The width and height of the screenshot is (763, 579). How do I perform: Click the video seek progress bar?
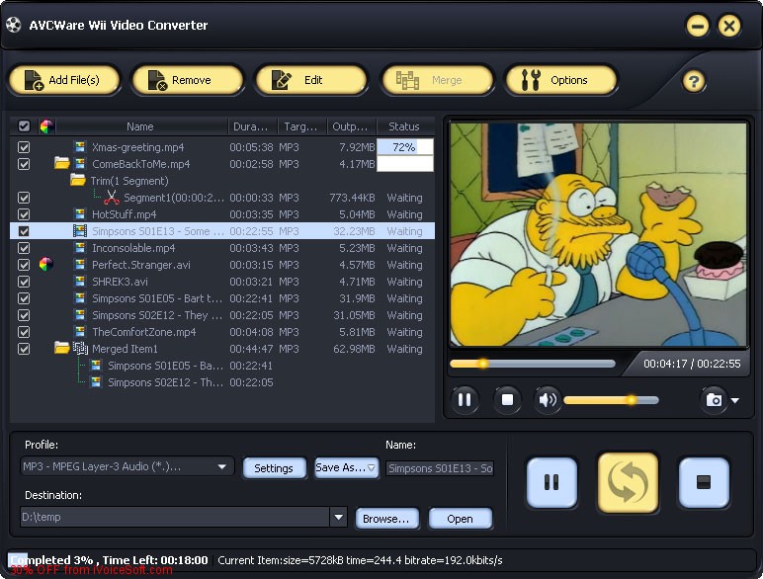coord(533,364)
